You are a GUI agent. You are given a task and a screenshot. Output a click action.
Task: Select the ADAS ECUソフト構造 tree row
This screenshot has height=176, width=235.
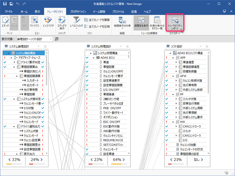point(186,53)
